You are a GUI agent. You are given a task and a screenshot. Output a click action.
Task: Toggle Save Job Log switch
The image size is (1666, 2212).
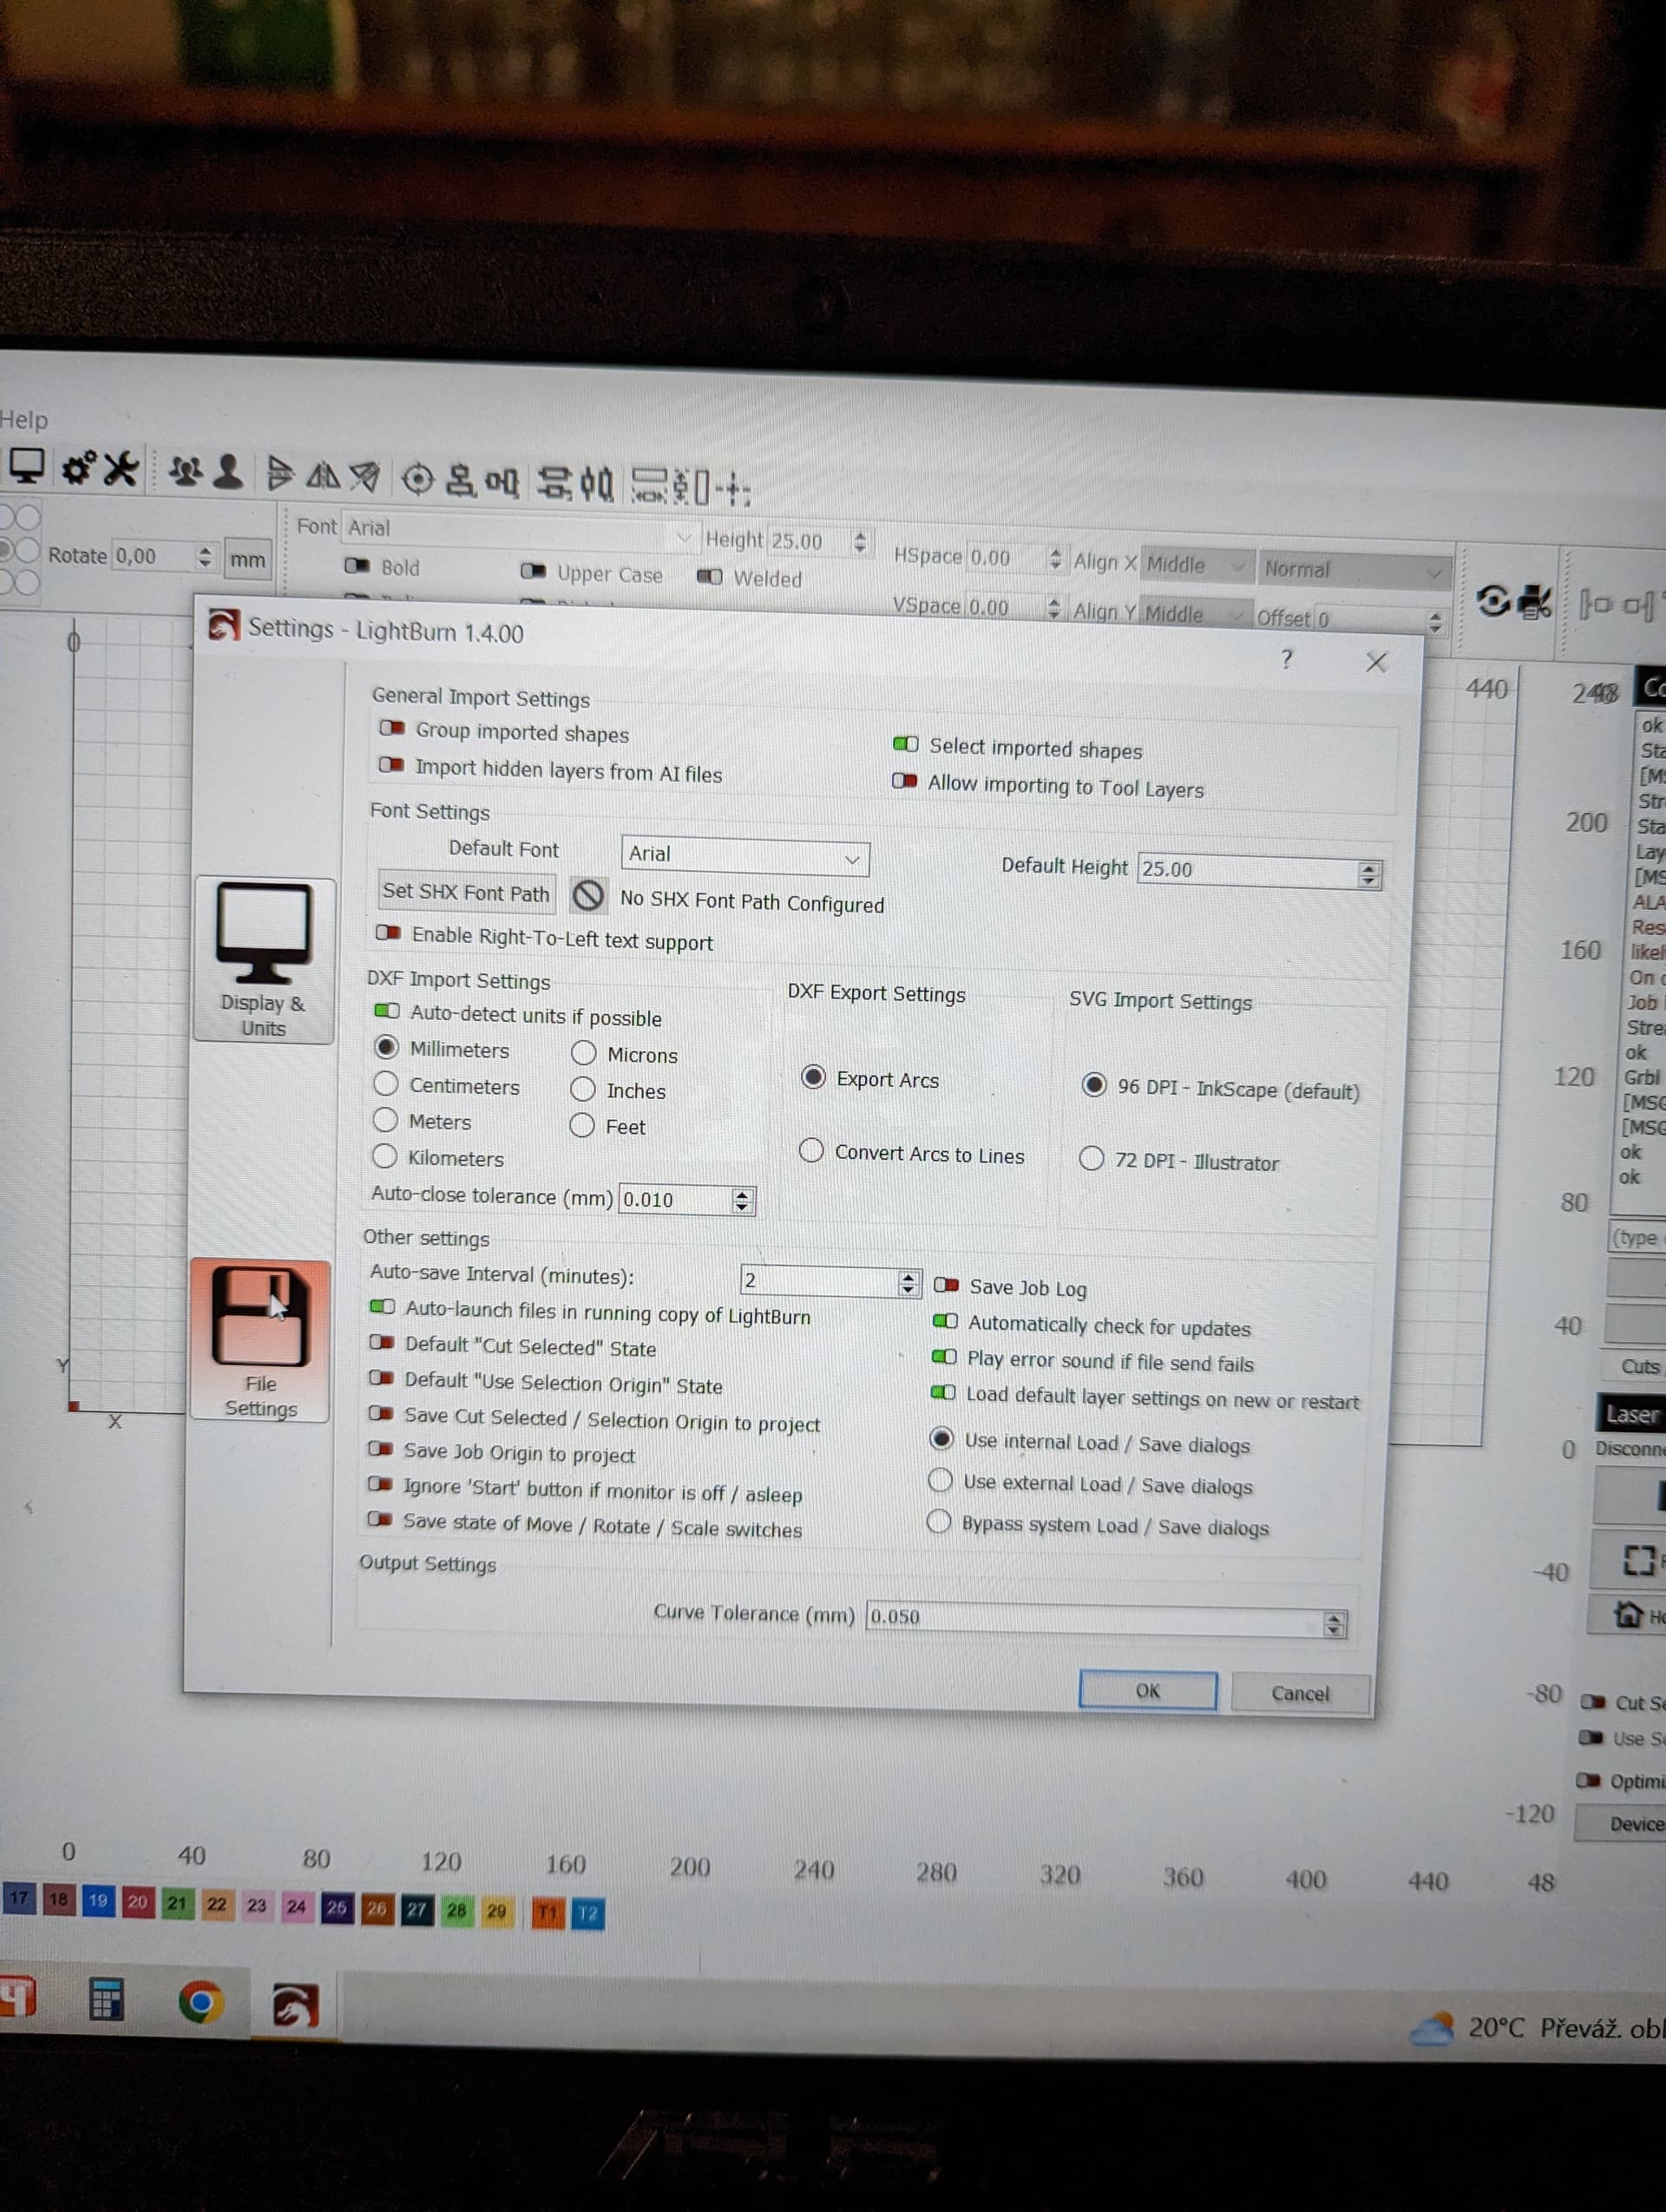coord(946,1285)
